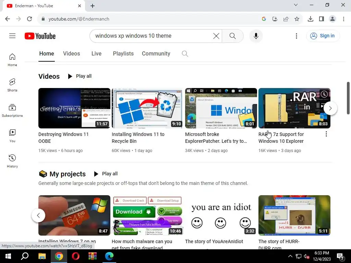Screen dimensions: 351x263
Task: Open History in the left sidebar
Action: pos(12,161)
